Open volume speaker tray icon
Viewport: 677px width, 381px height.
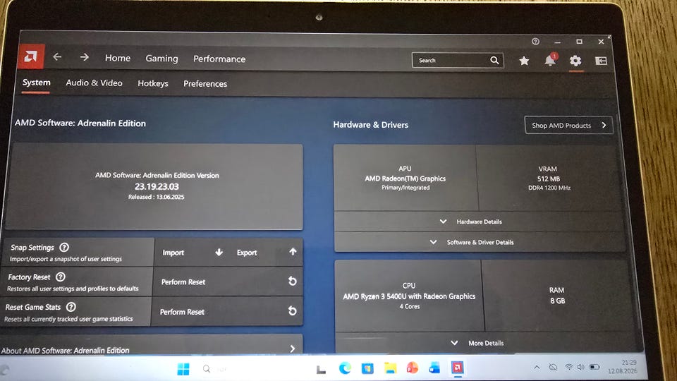point(580,367)
